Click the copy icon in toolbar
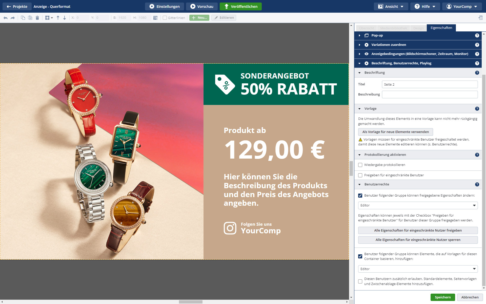The image size is (486, 304). [x=23, y=18]
